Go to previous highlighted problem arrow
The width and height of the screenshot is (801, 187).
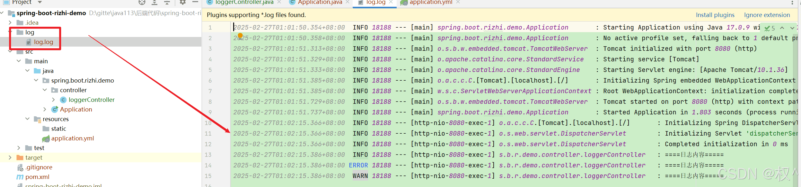pos(782,28)
